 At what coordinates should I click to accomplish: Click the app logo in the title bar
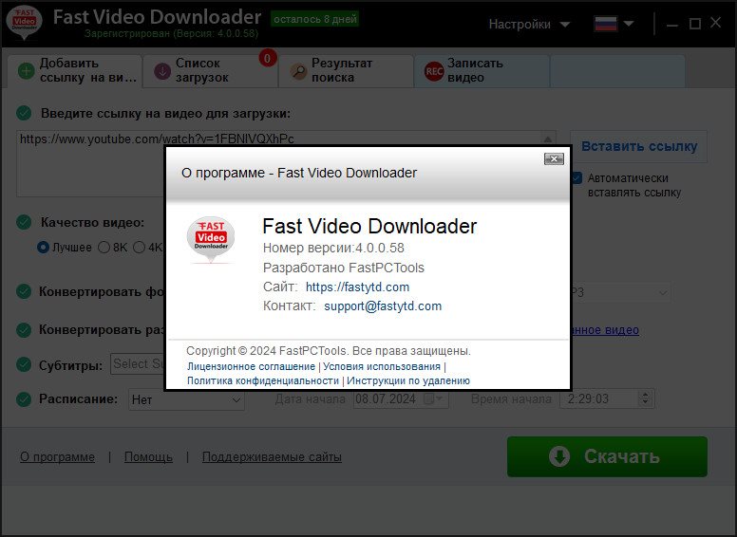[24, 22]
